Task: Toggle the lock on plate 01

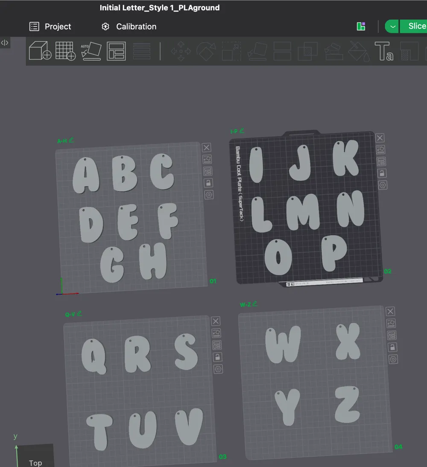Action: click(208, 183)
